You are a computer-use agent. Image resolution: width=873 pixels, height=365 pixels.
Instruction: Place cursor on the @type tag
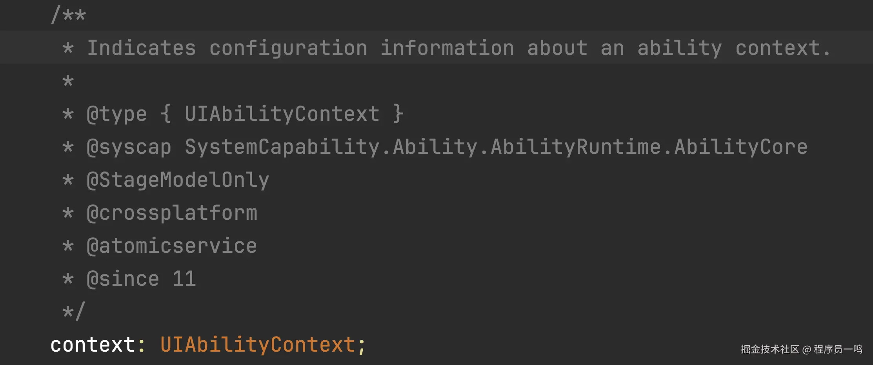tap(116, 114)
